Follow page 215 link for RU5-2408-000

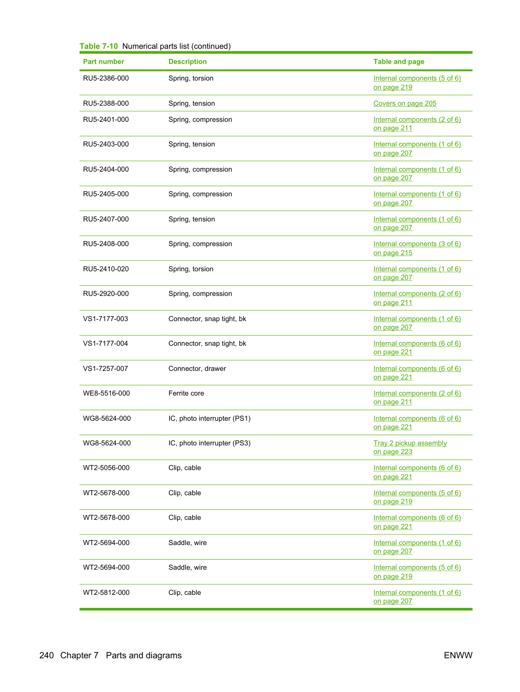click(393, 253)
